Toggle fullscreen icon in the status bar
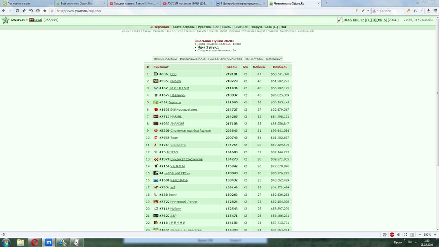 pos(405,235)
